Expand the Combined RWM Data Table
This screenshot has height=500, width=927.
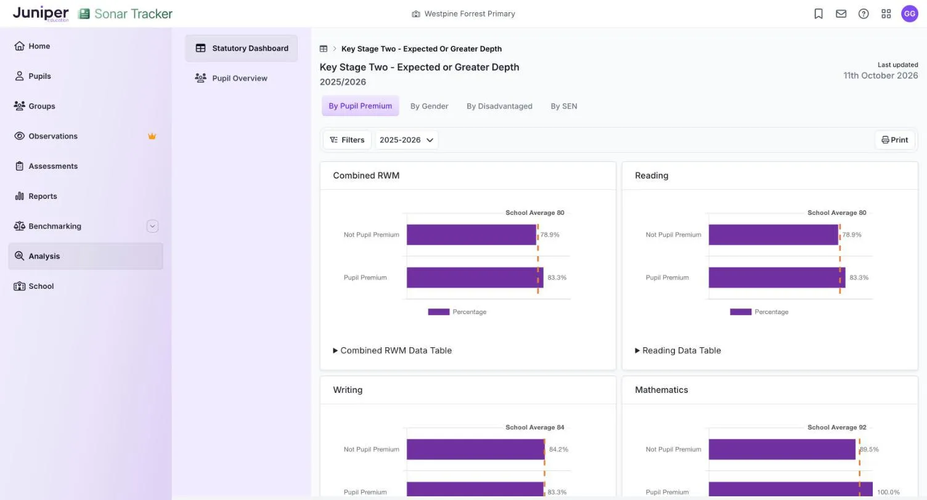[x=393, y=350]
